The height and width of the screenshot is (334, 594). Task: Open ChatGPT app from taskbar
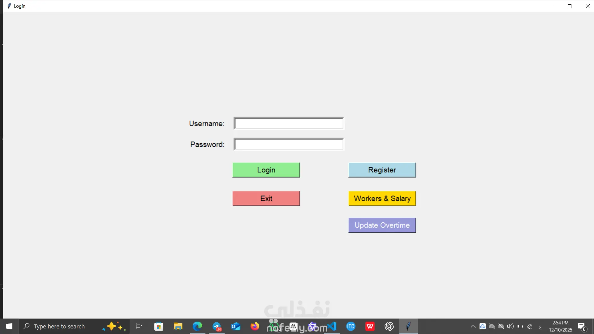pyautogui.click(x=389, y=326)
